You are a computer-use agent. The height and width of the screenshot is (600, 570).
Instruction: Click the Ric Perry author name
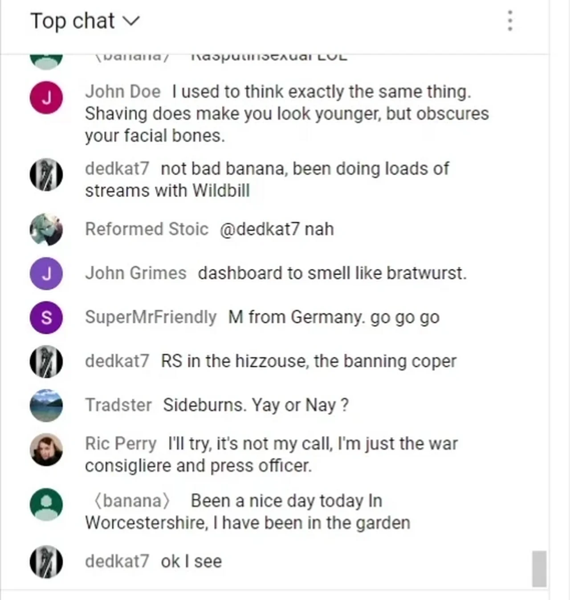point(121,443)
